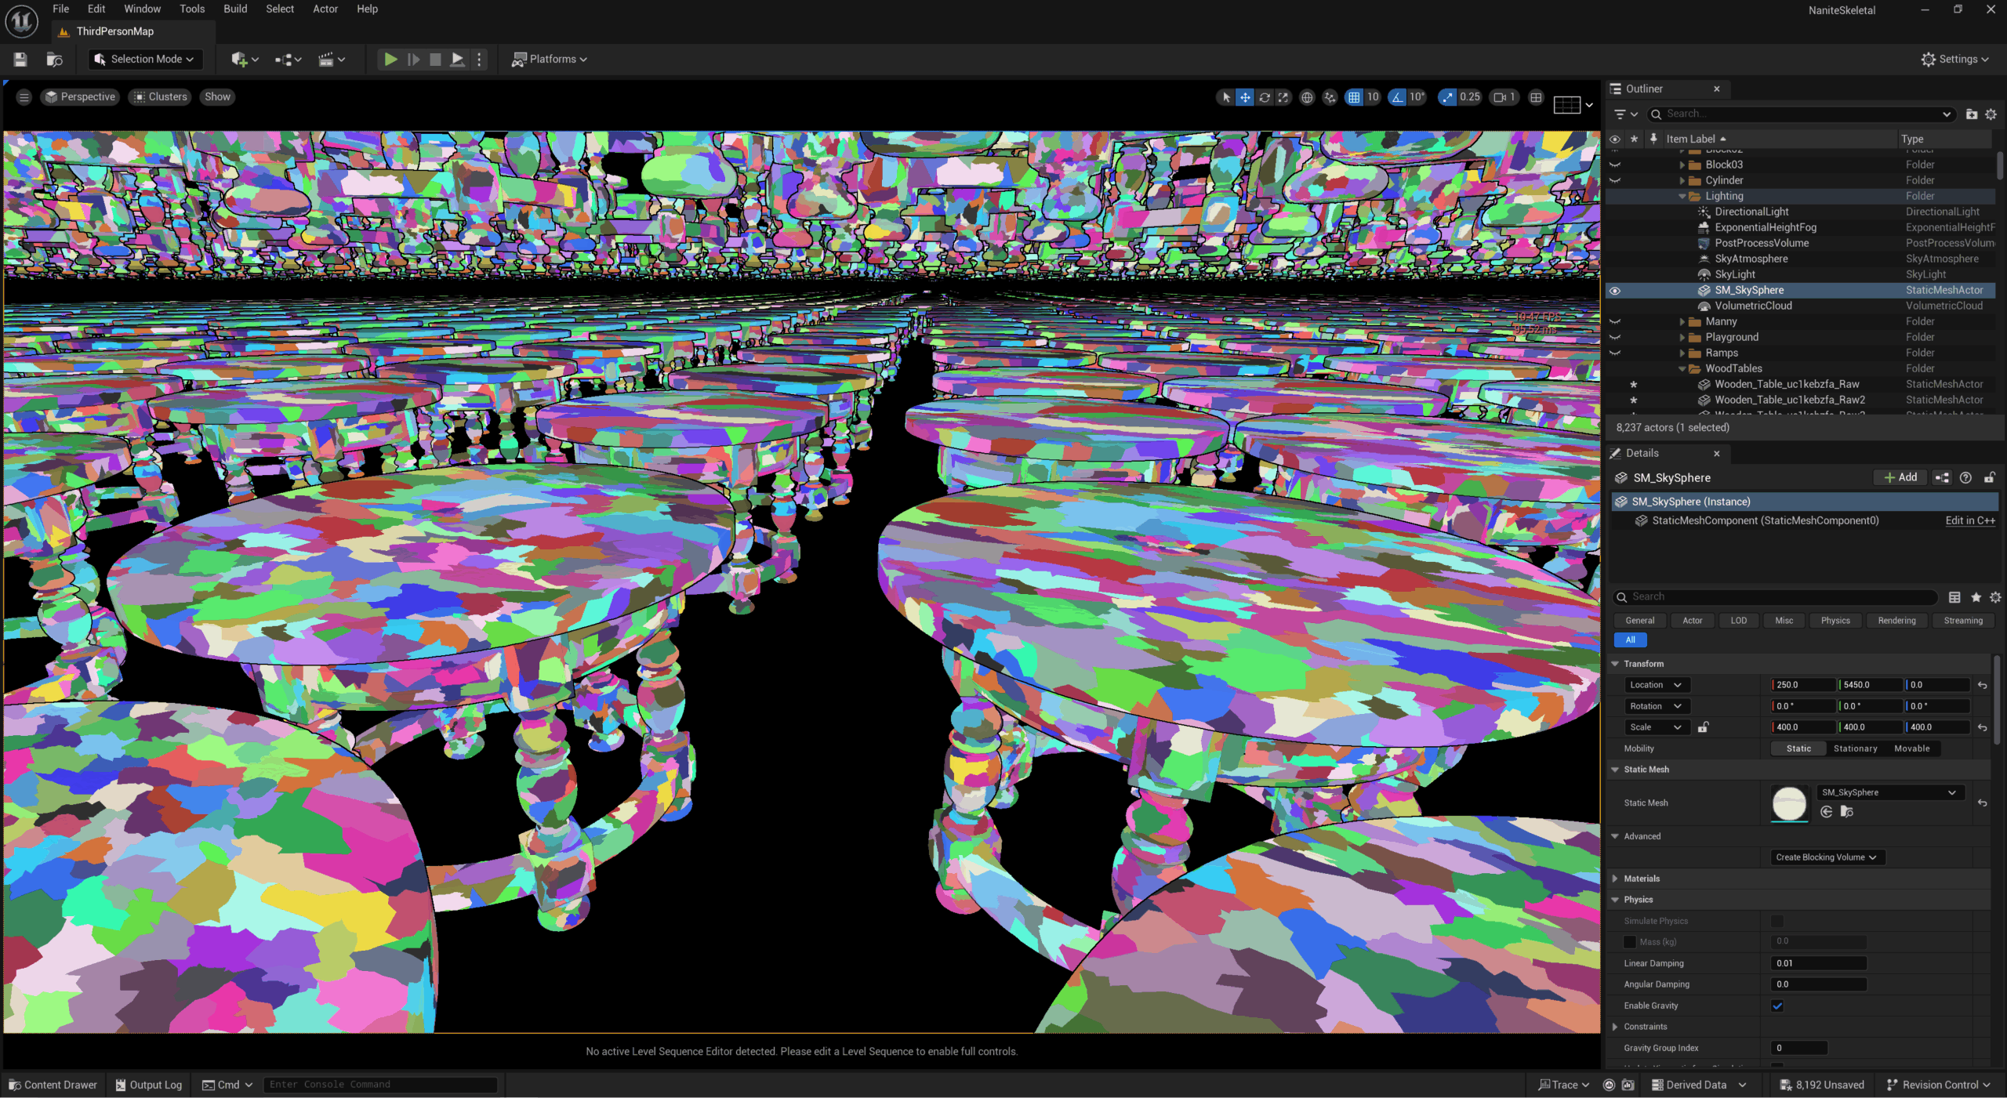Open the Edit menu
The height and width of the screenshot is (1098, 2007).
pos(96,9)
